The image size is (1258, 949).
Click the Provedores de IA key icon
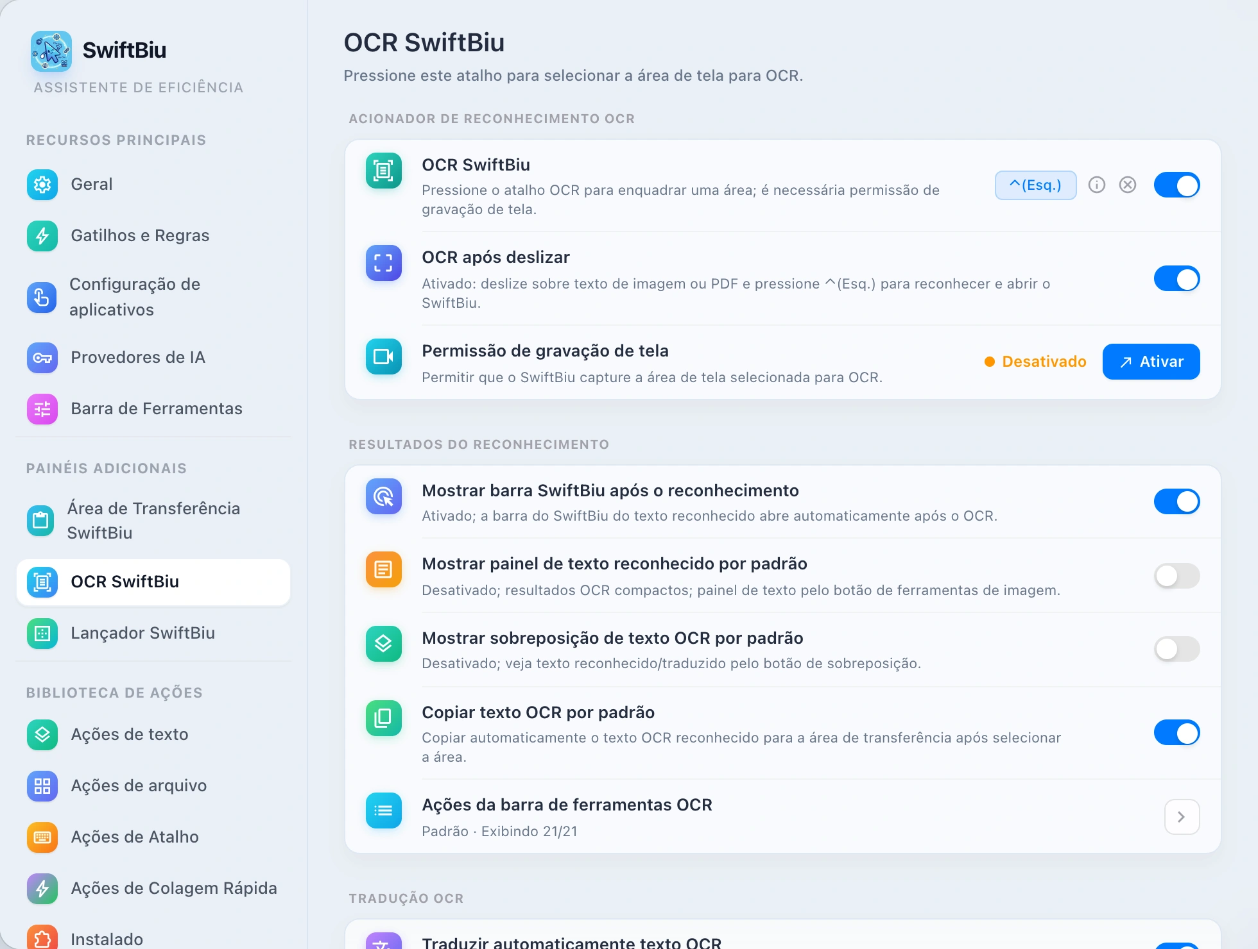click(42, 358)
